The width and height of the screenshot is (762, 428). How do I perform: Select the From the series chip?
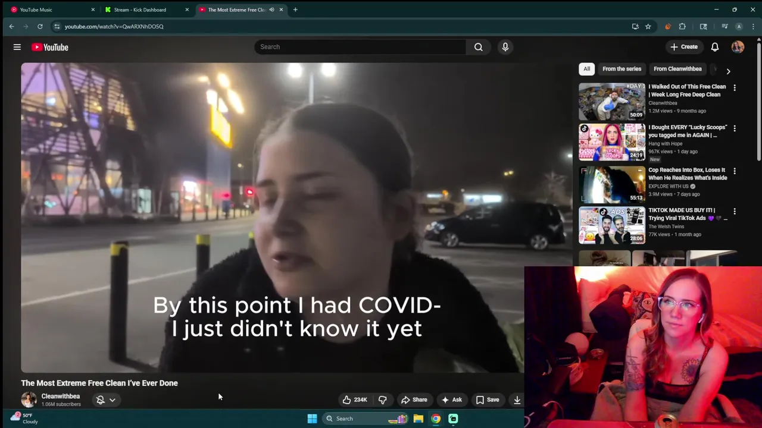(622, 69)
